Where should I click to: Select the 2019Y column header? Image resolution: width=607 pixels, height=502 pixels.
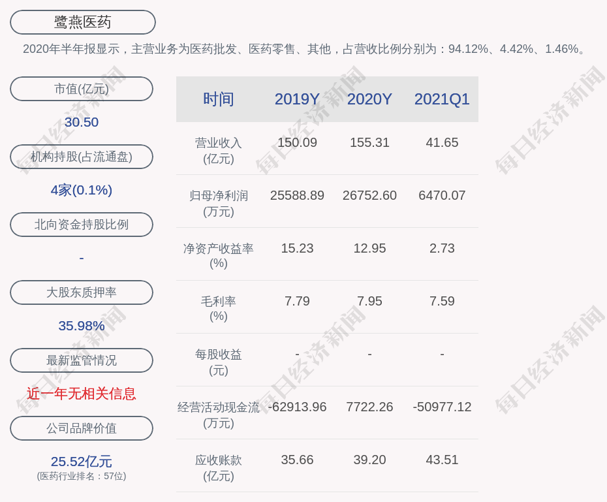tap(297, 99)
